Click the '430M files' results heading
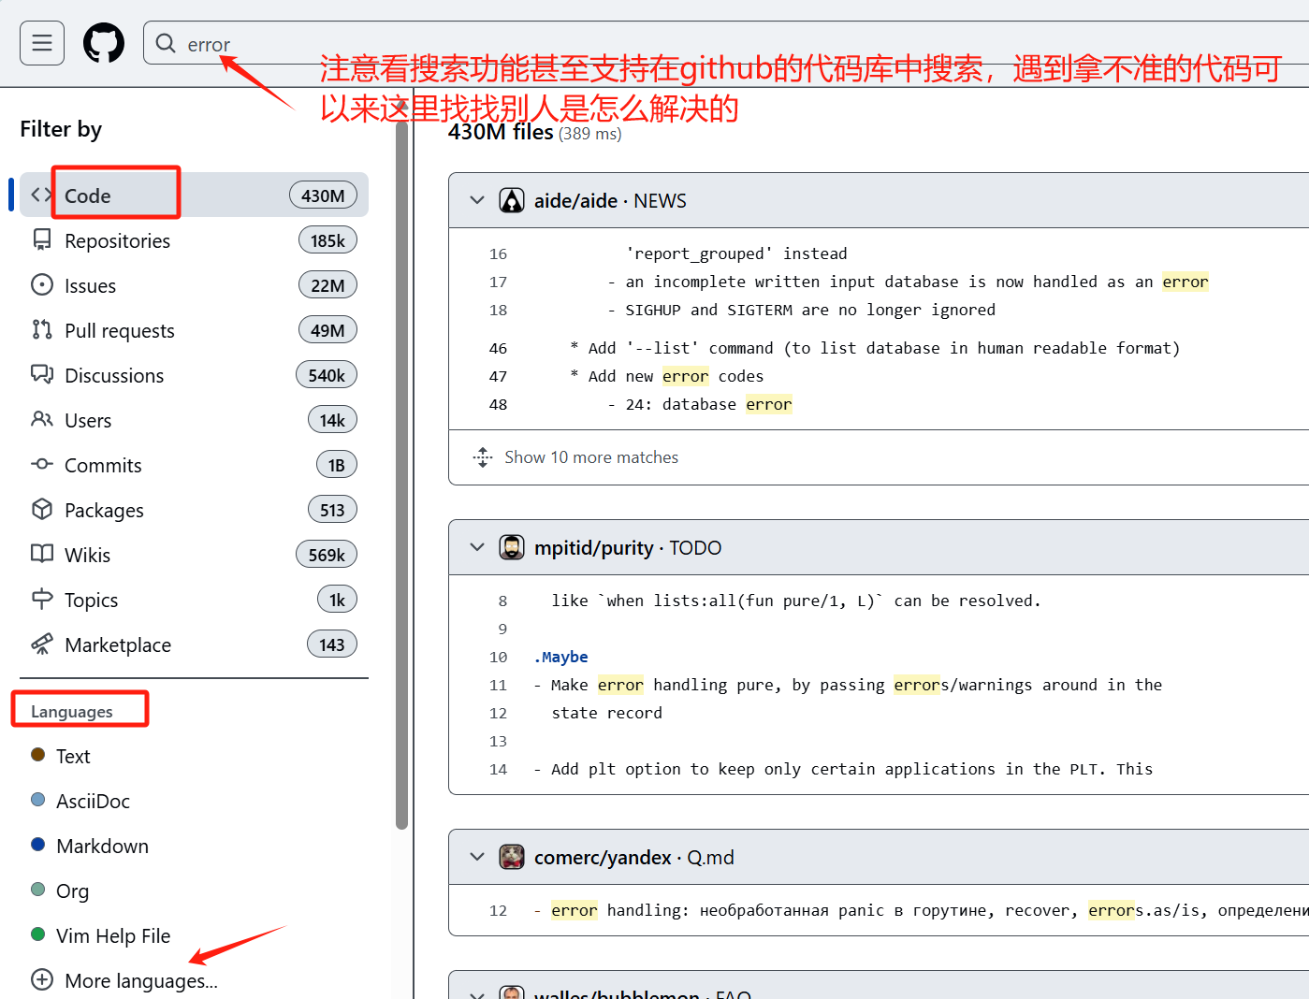 [x=501, y=132]
